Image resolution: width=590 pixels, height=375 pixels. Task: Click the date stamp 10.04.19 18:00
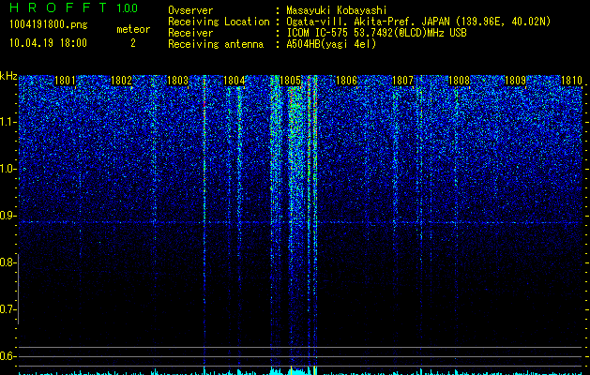[x=48, y=43]
